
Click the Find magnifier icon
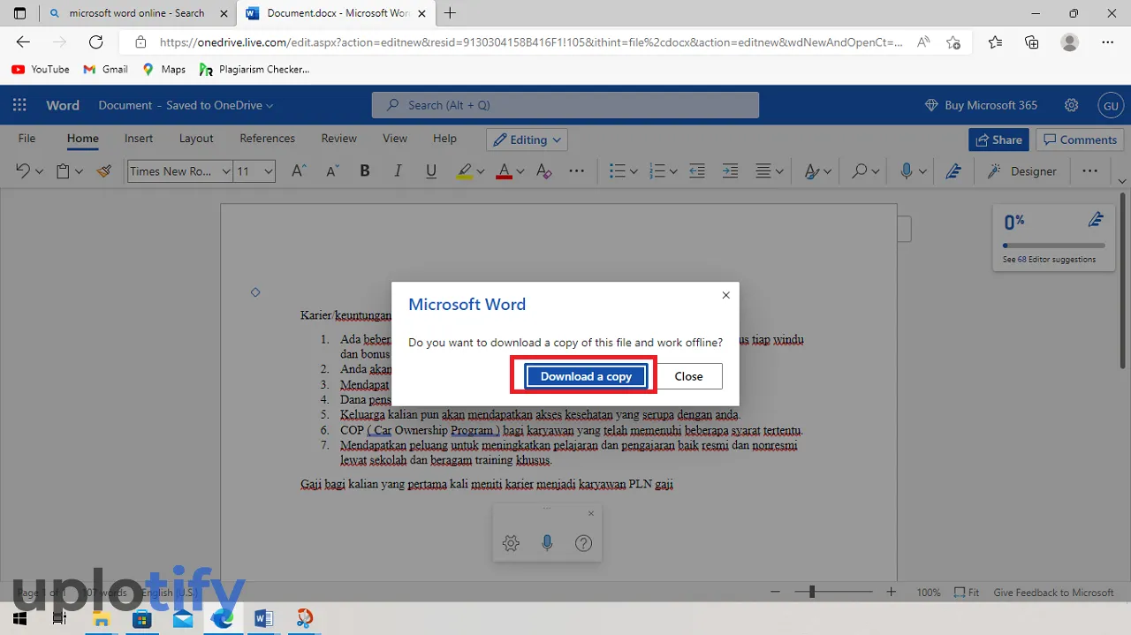coord(859,171)
